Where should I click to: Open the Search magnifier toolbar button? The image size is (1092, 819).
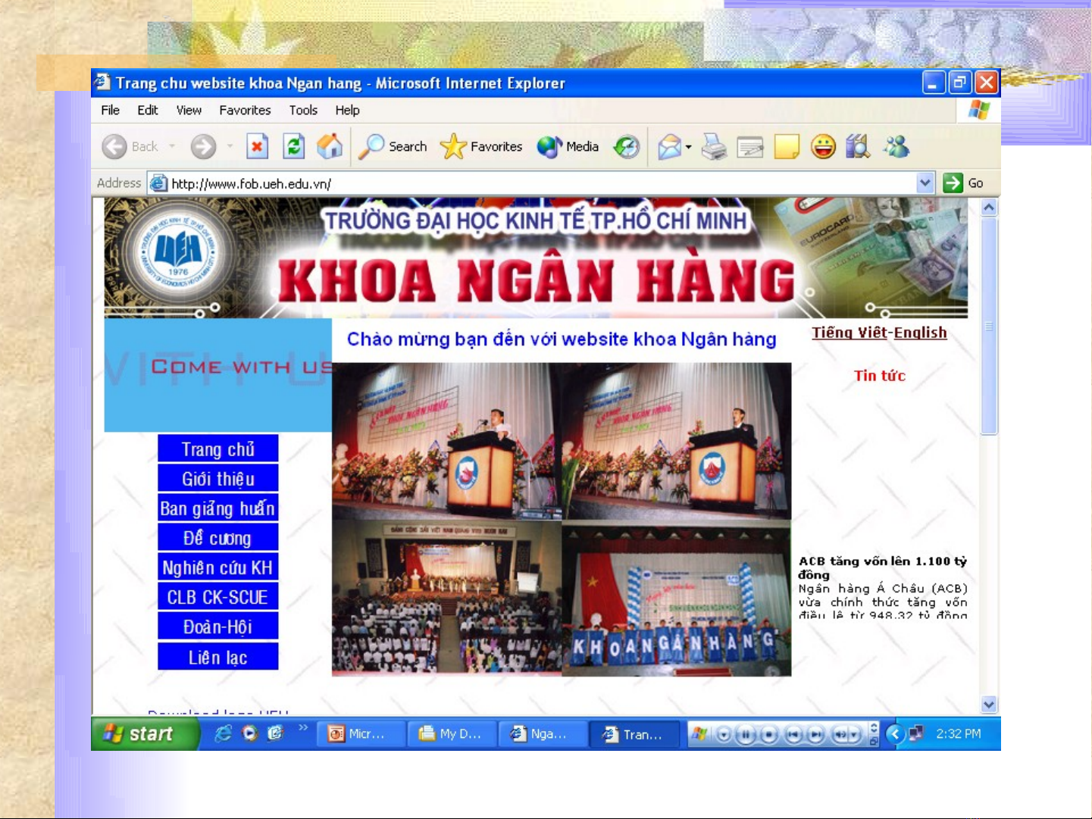click(x=393, y=146)
